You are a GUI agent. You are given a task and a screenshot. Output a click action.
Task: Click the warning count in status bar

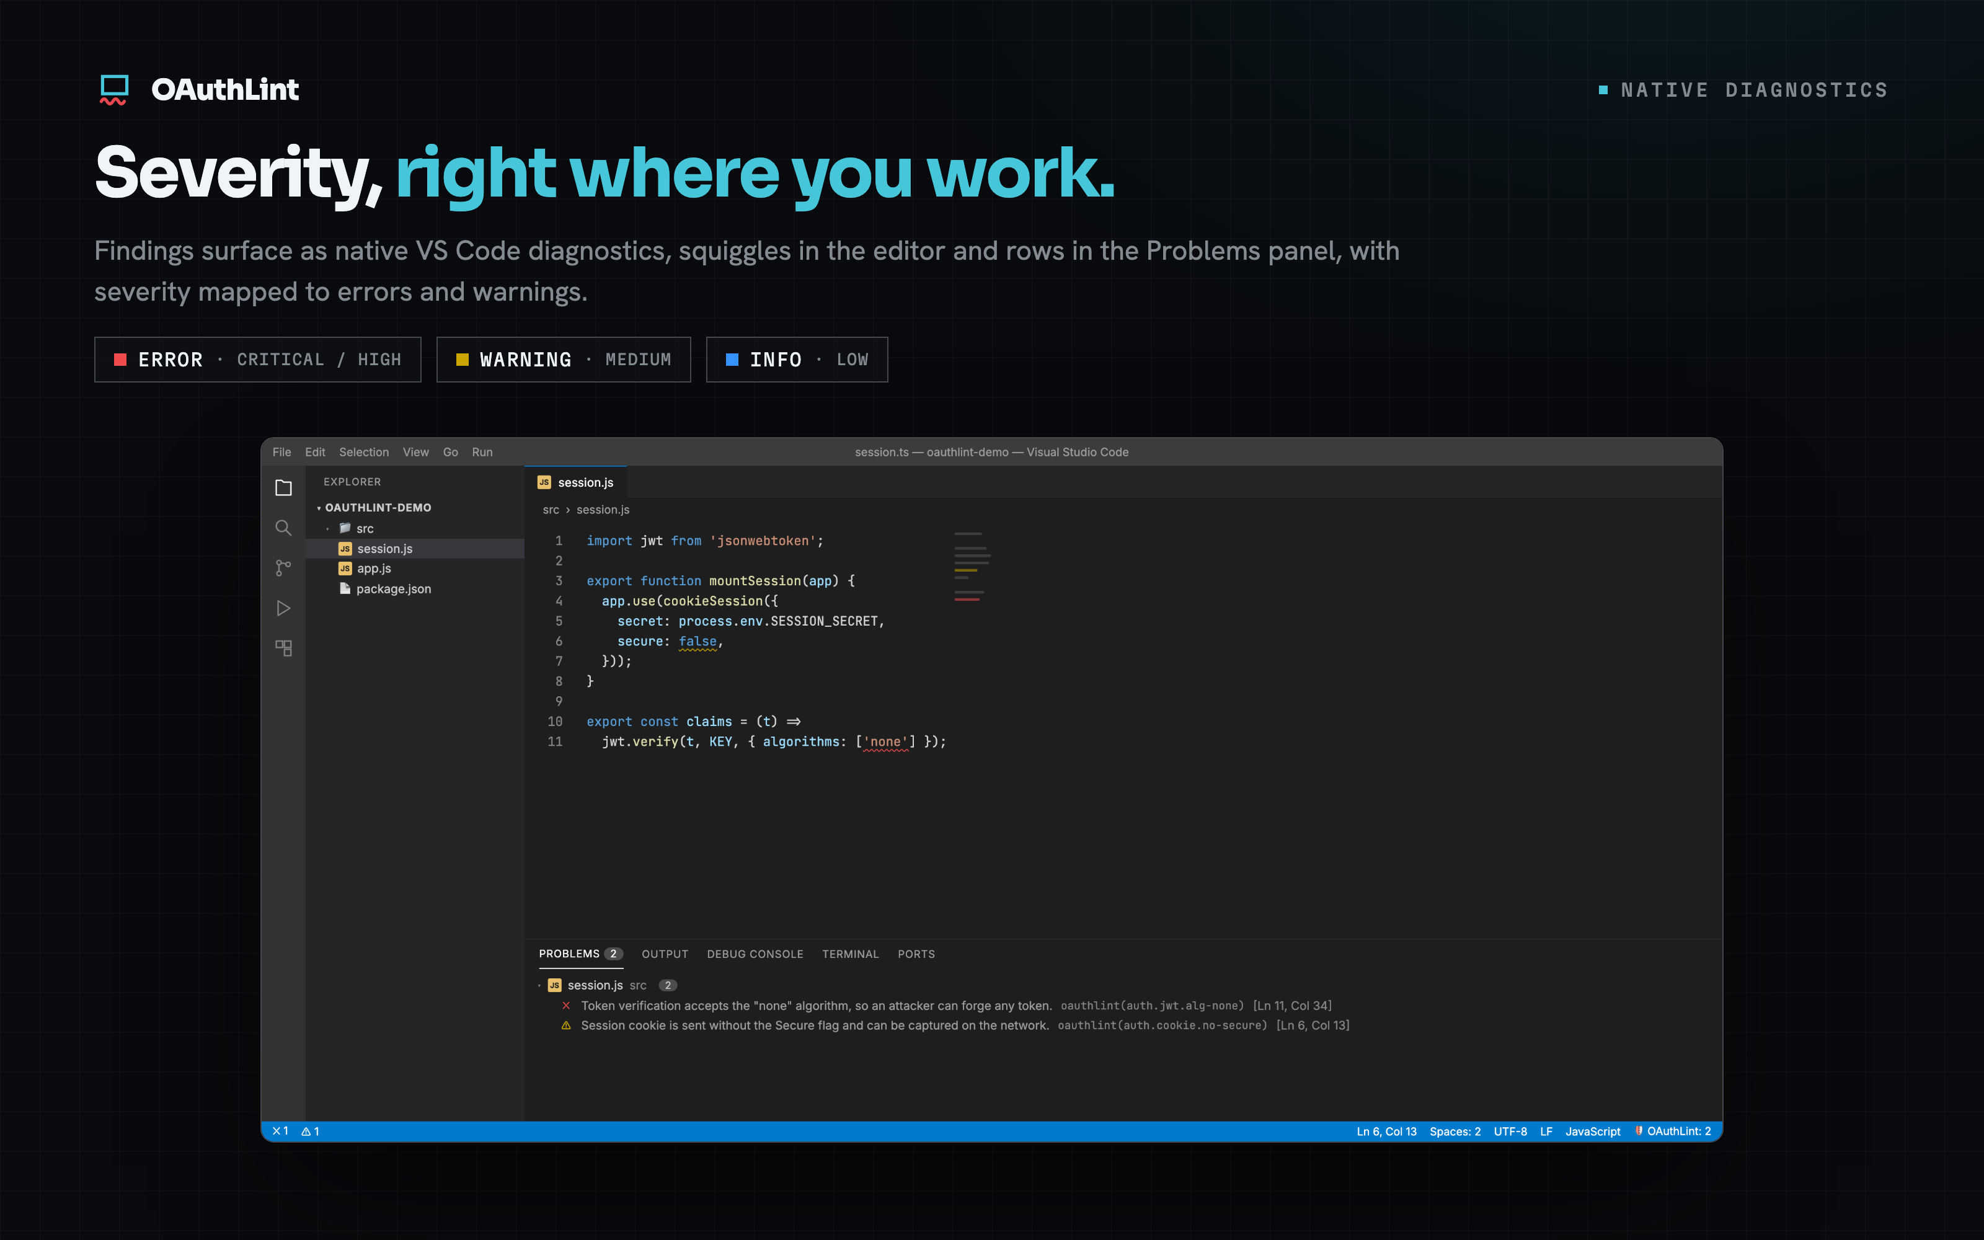pyautogui.click(x=311, y=1131)
